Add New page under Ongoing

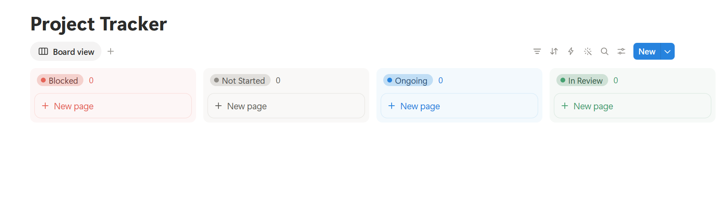pyautogui.click(x=459, y=106)
